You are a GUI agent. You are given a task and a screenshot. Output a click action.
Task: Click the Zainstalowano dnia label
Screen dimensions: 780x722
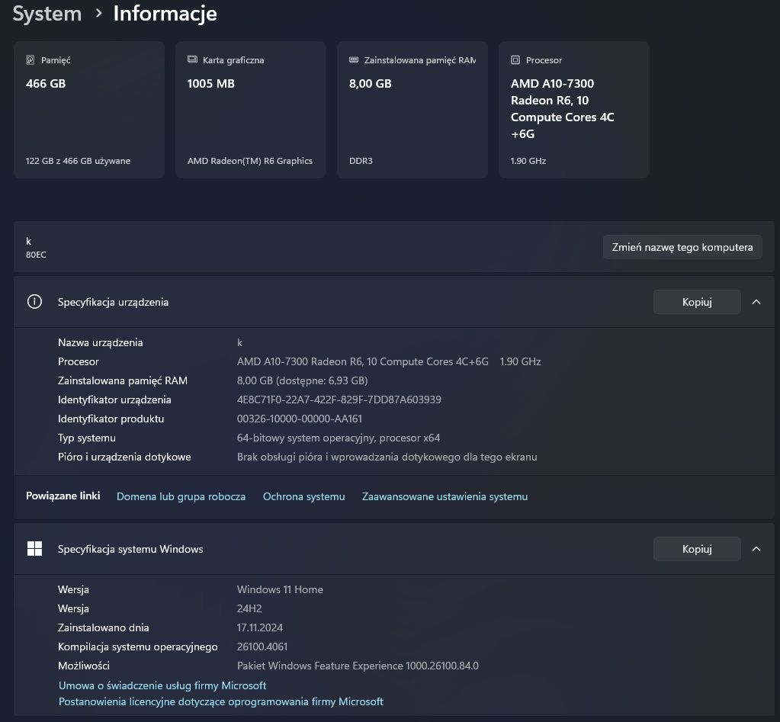coord(104,627)
